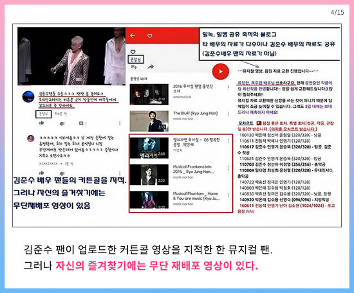The height and width of the screenshot is (293, 354).
Task: Select the title 'Musical Frankenstein 2014 _ Ryu Jung Han...'
Action: click(193, 169)
